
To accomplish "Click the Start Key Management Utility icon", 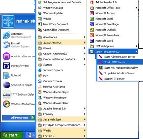I will (x=101, y=68).
